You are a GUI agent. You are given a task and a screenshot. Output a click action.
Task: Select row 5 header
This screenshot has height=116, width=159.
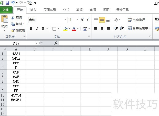point(3,72)
